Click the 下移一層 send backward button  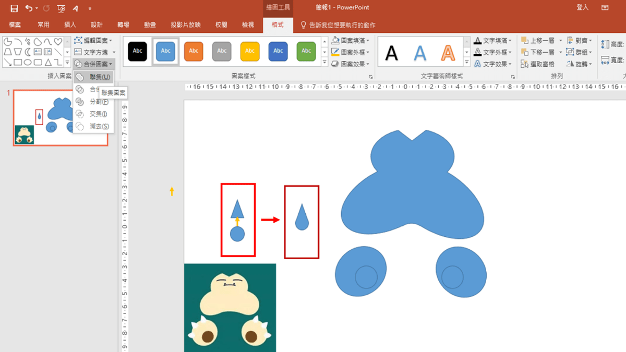point(538,52)
